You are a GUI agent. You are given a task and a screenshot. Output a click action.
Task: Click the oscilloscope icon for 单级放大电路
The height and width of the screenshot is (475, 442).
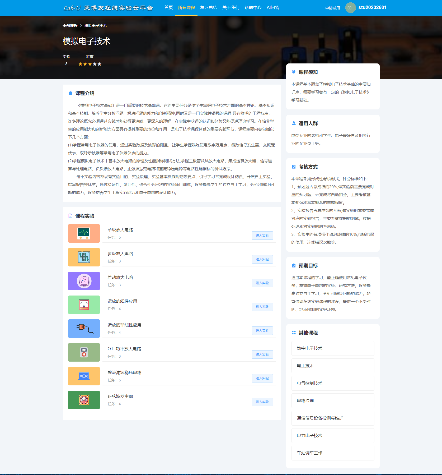84,233
